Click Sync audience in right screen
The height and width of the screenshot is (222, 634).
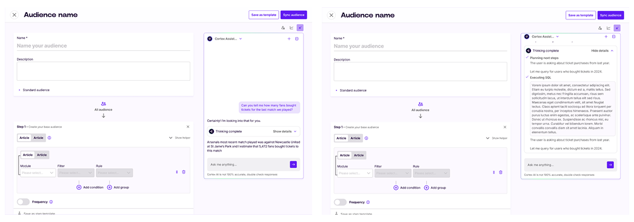(x=611, y=15)
